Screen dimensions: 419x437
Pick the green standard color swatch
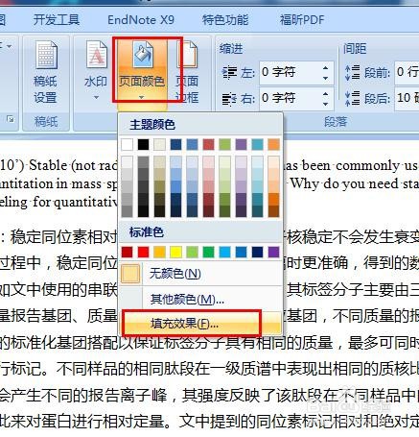(x=209, y=252)
